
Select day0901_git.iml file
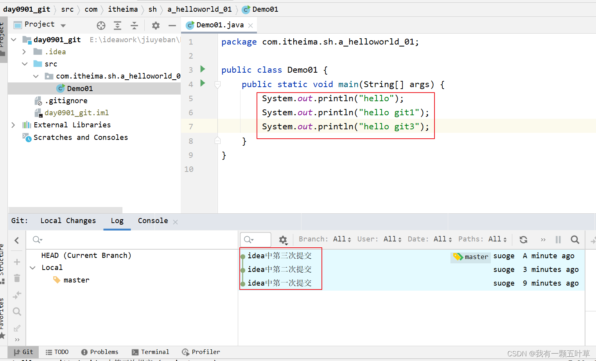77,113
